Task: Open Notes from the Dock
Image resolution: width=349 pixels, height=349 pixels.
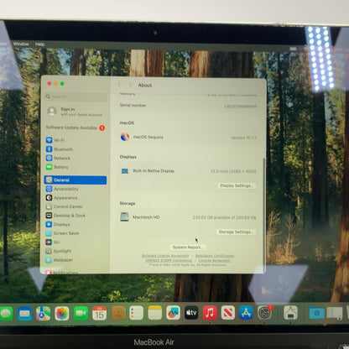Action: (155, 313)
